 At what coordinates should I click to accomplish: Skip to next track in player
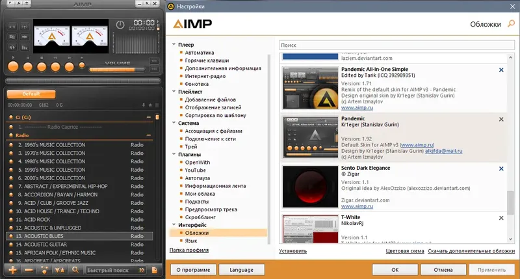click(x=69, y=67)
